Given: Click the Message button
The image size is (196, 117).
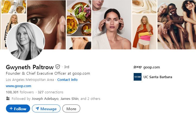Looking at the screenshot, I should 46,109.
